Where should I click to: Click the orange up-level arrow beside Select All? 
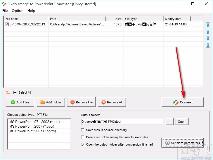pos(8,92)
